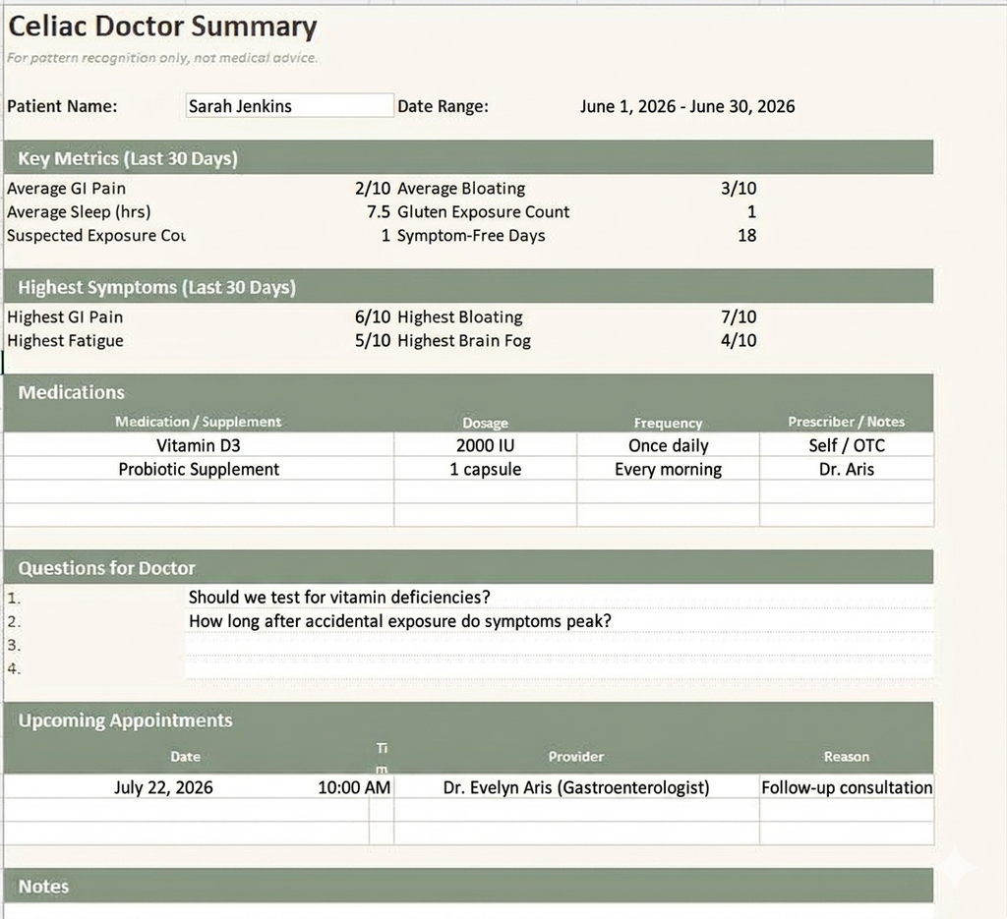
Task: Click the Patient Name field with Sarah Jenkins
Action: 290,106
